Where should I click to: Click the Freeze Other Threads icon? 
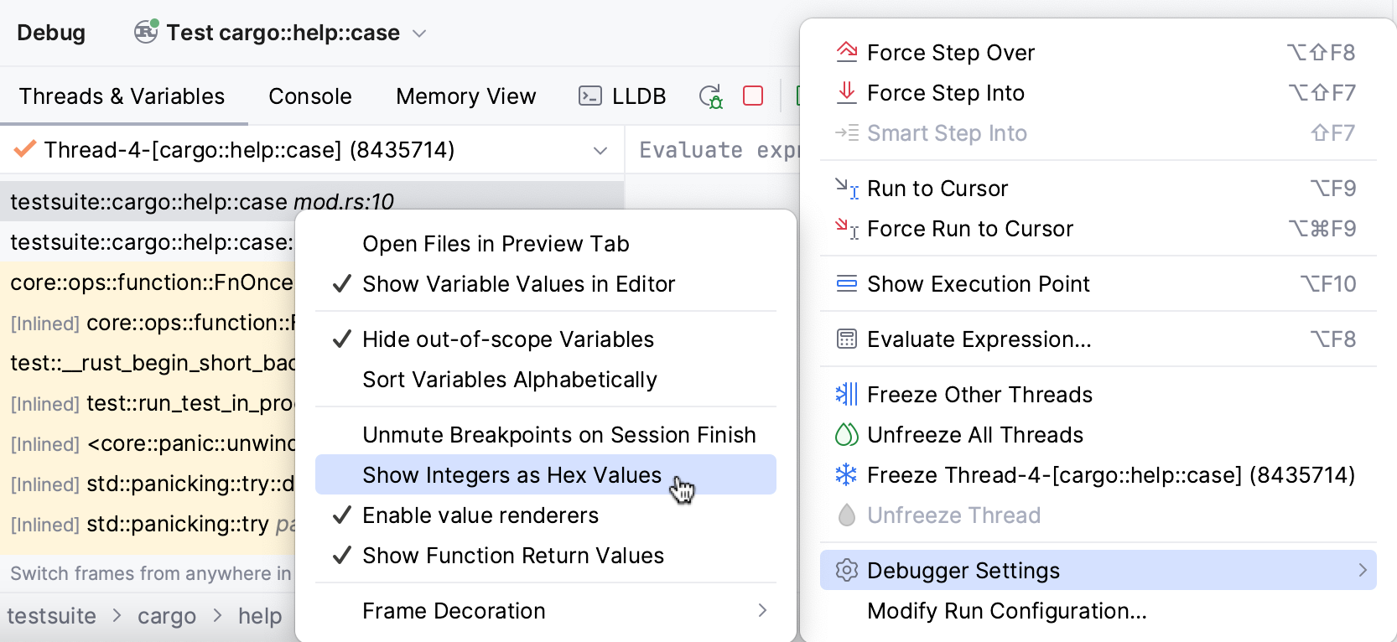click(x=847, y=395)
